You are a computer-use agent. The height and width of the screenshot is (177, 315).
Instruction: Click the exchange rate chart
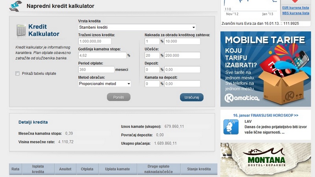[x=251, y=8]
